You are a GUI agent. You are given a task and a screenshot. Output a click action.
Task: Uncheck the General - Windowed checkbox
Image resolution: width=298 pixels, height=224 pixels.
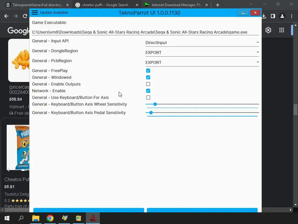click(148, 77)
